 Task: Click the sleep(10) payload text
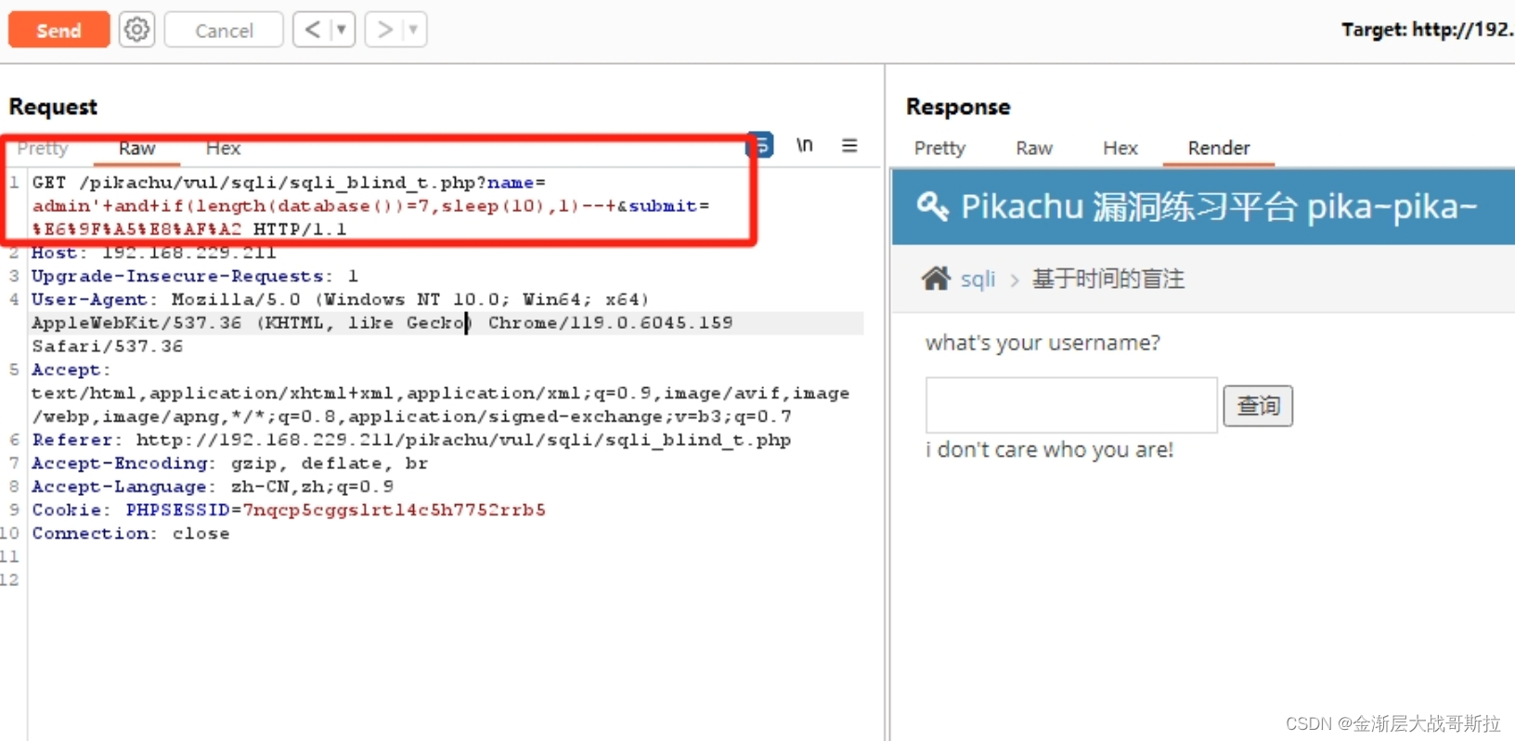492,205
